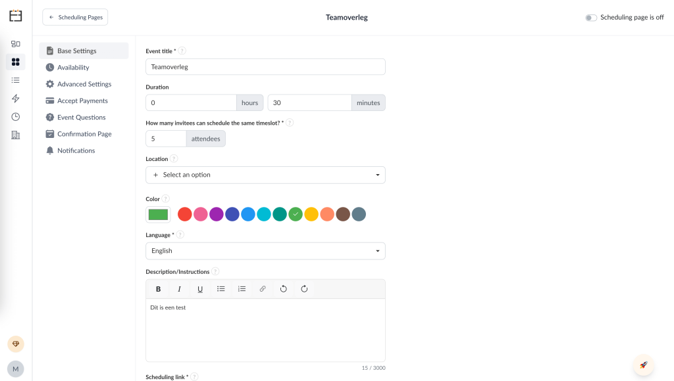Open the rocket launcher icon bottom right

(x=643, y=365)
